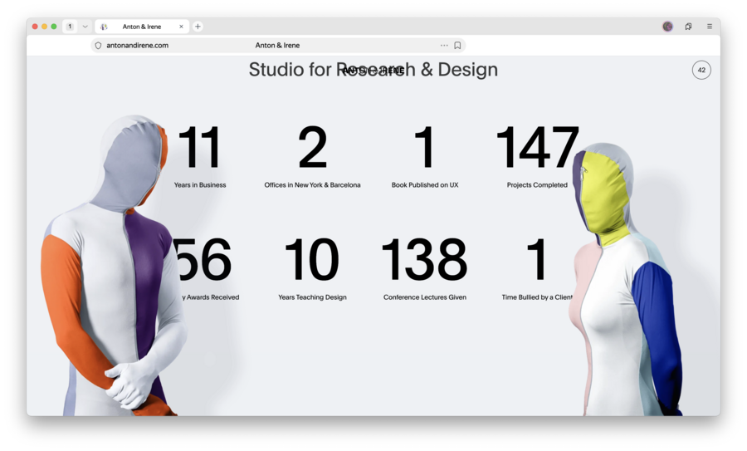Click the '147' number
The image size is (747, 451).
click(537, 147)
